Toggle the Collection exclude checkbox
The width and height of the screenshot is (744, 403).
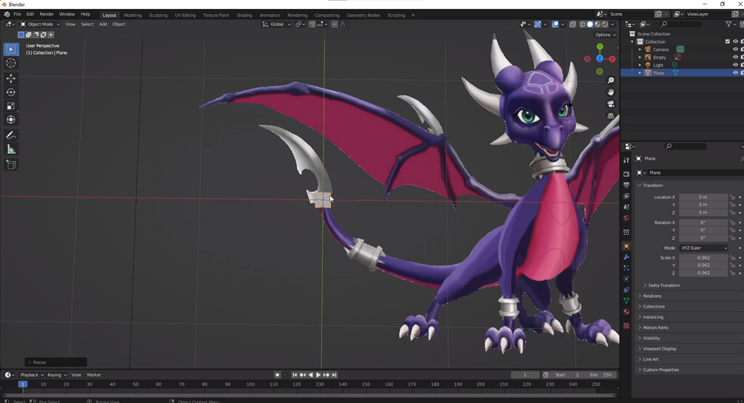(x=728, y=41)
